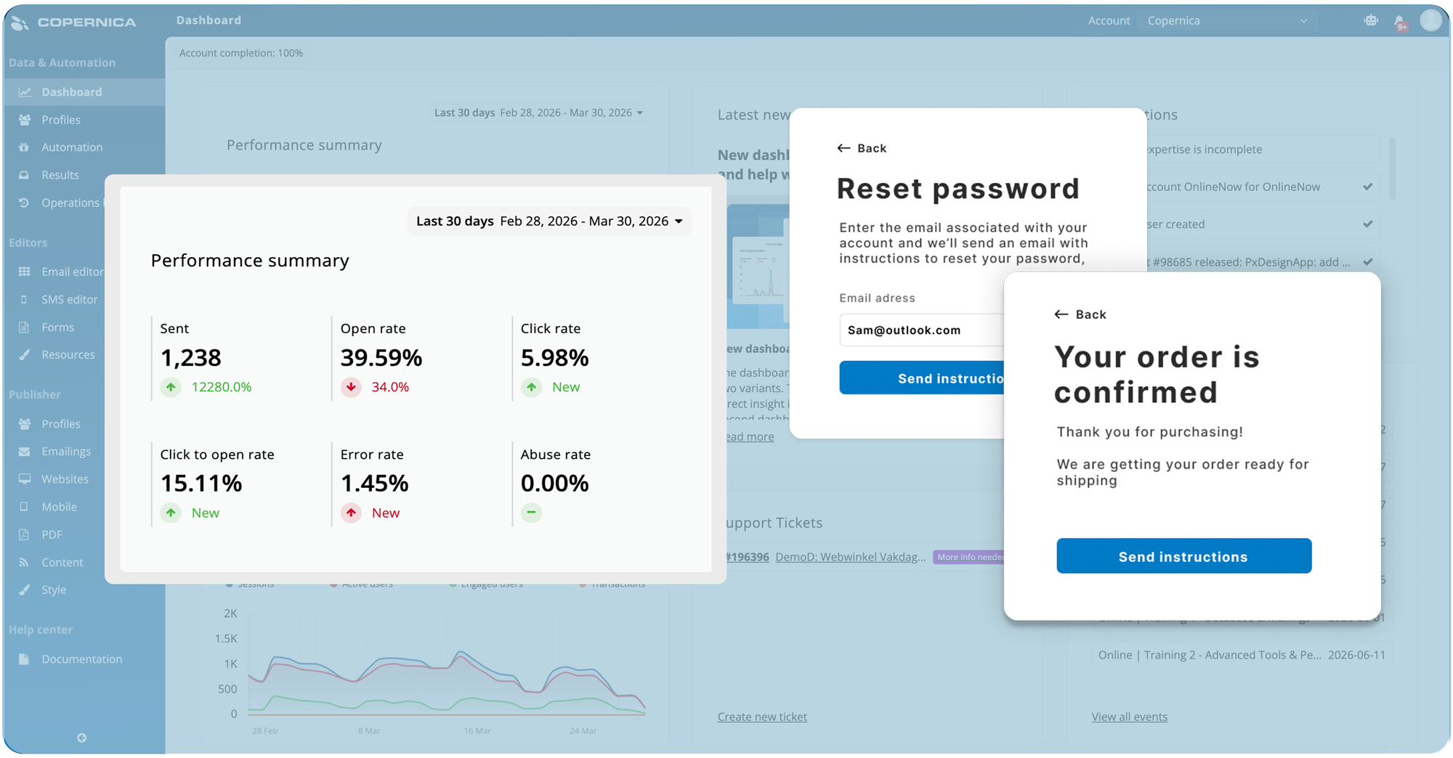Open background date range dropdown arrow
Screen dimensions: 1453x758
[640, 113]
